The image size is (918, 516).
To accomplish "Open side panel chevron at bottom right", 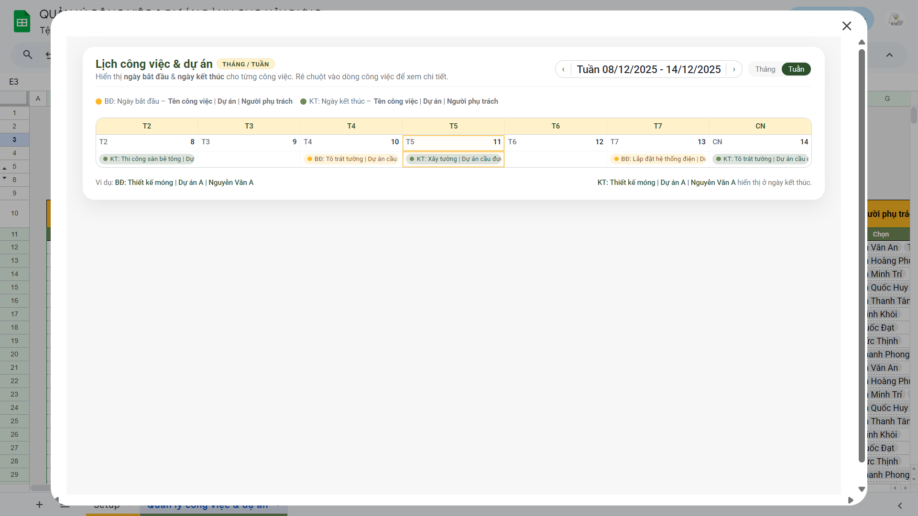I will [900, 505].
